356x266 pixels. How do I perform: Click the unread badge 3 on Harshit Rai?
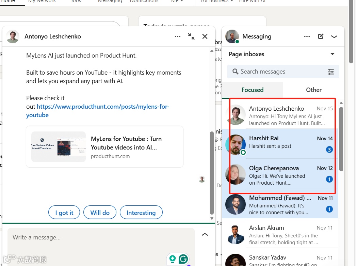(x=329, y=150)
